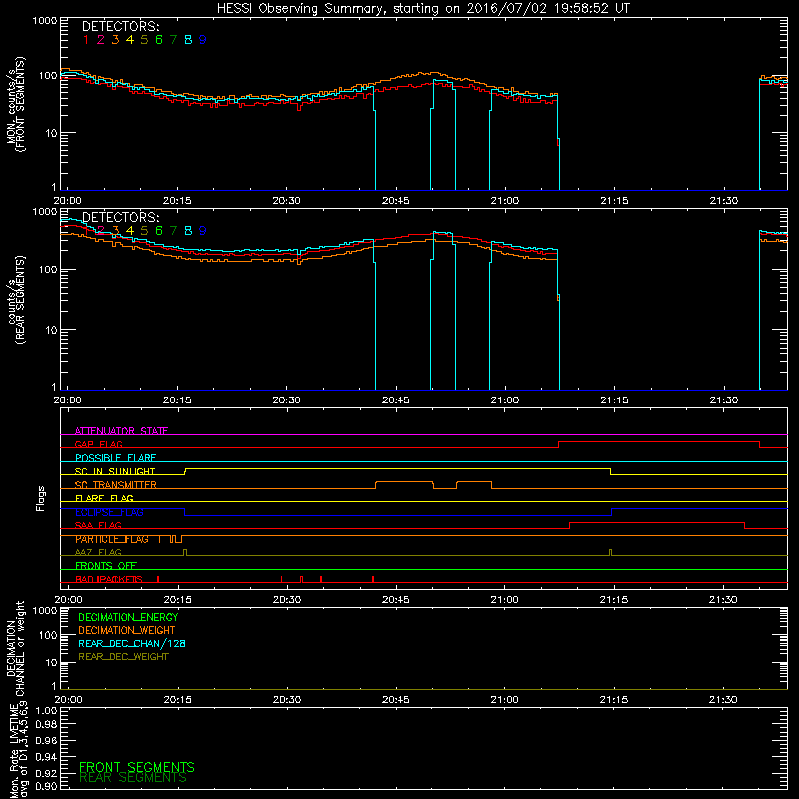Image resolution: width=799 pixels, height=799 pixels.
Task: Click the REAR_DEC_WEIGHT legend entry
Action: pos(123,657)
